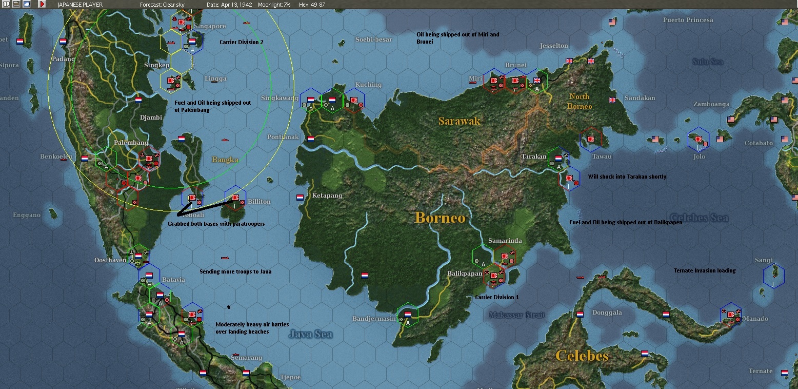Screen dimensions: 798x389
Task: Select the US flag at Cotabato
Action: [x=785, y=139]
